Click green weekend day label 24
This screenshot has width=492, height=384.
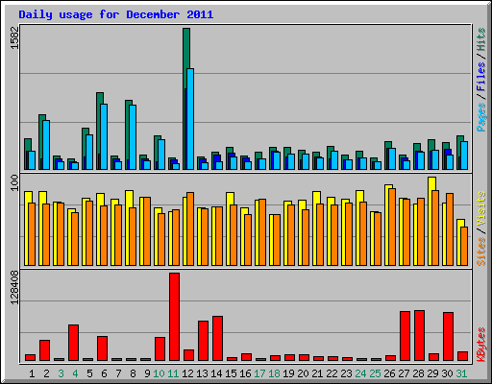click(360, 373)
